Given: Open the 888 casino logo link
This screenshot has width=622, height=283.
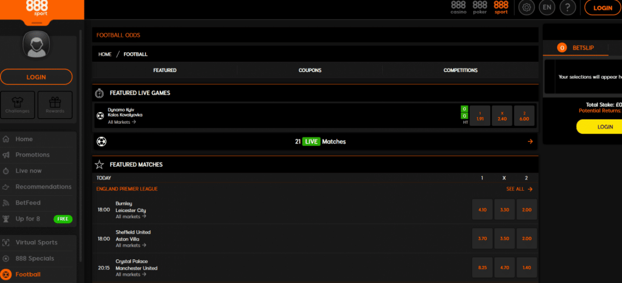Looking at the screenshot, I should (x=458, y=7).
